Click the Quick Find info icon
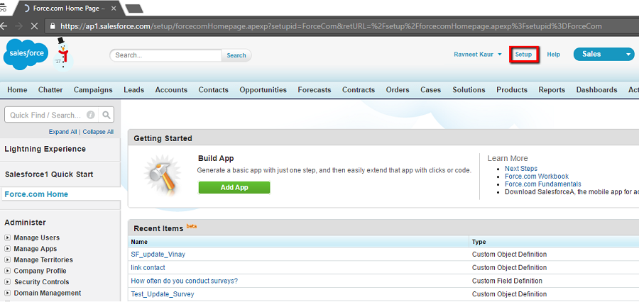Image resolution: width=639 pixels, height=302 pixels. [x=91, y=115]
